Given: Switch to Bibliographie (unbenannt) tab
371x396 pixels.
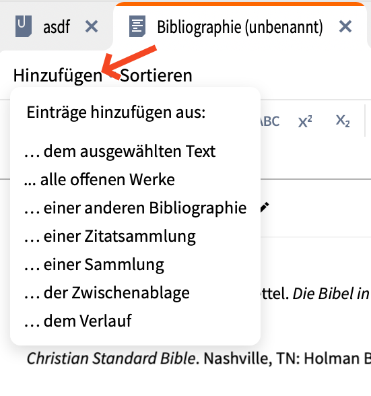Looking at the screenshot, I should pyautogui.click(x=240, y=27).
